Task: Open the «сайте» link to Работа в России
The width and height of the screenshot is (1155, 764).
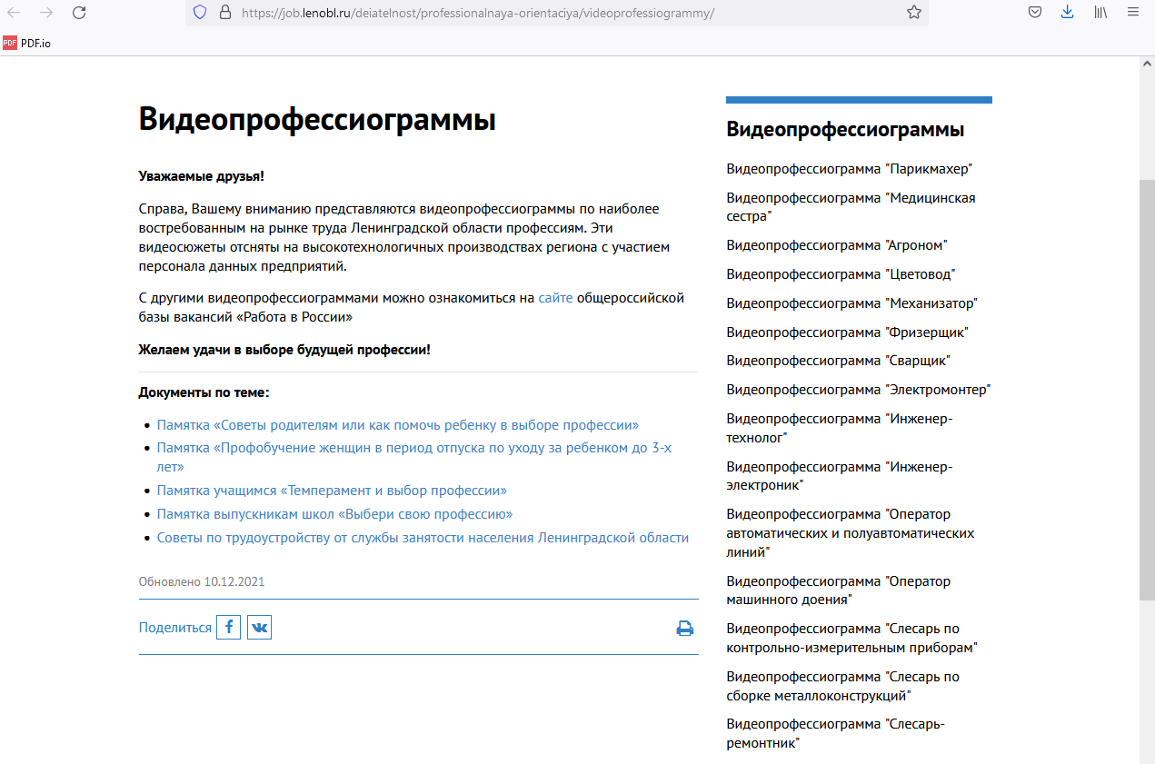Action: pos(555,298)
